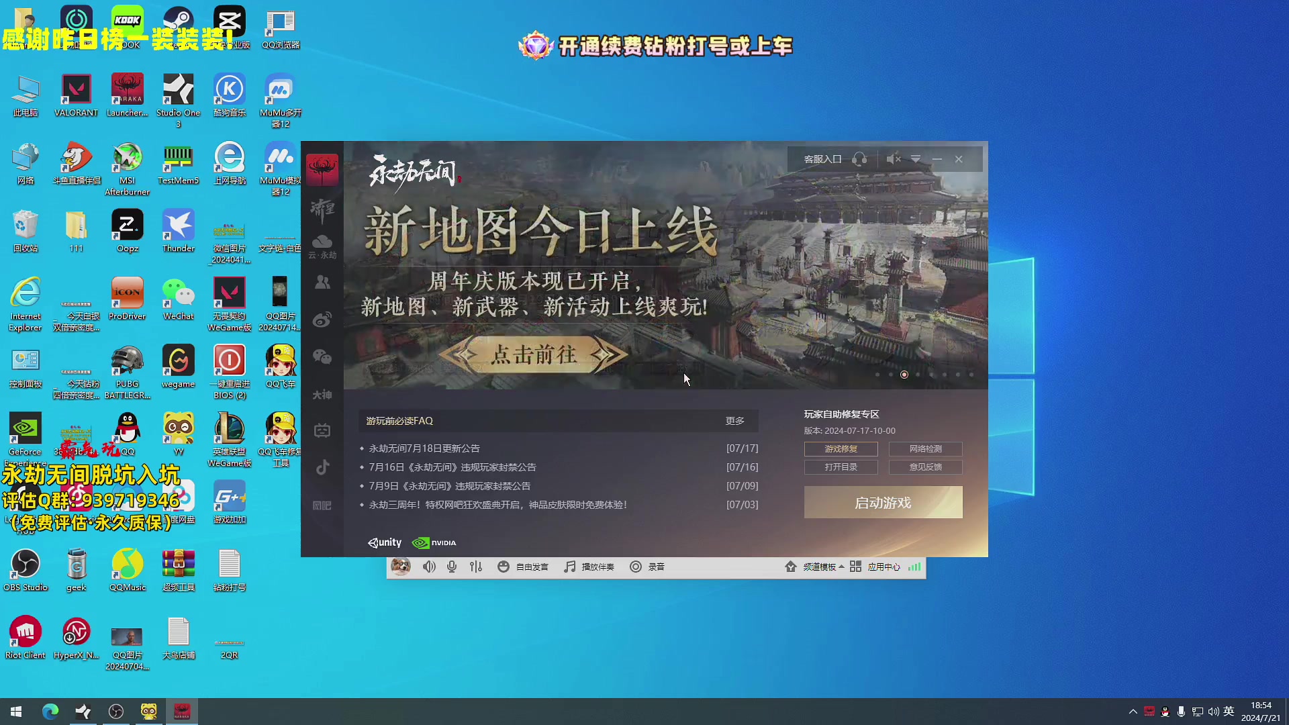
Task: Click the OBS Studio desktop icon
Action: pyautogui.click(x=26, y=570)
